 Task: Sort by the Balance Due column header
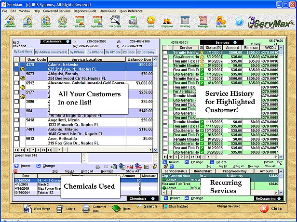[139, 59]
